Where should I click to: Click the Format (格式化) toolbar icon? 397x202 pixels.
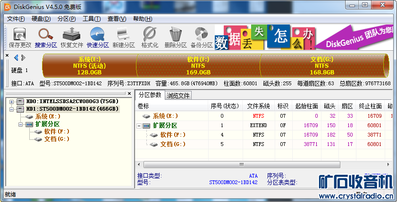coord(149,34)
